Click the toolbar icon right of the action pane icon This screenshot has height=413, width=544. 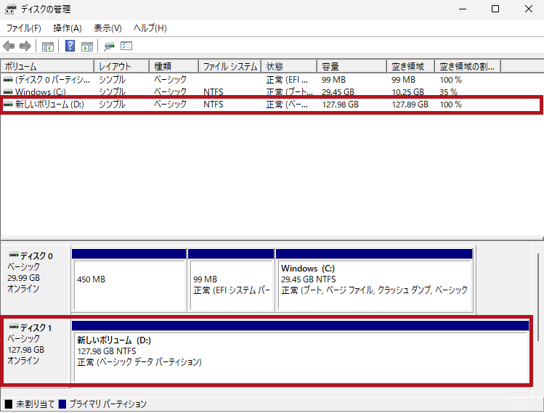click(109, 46)
